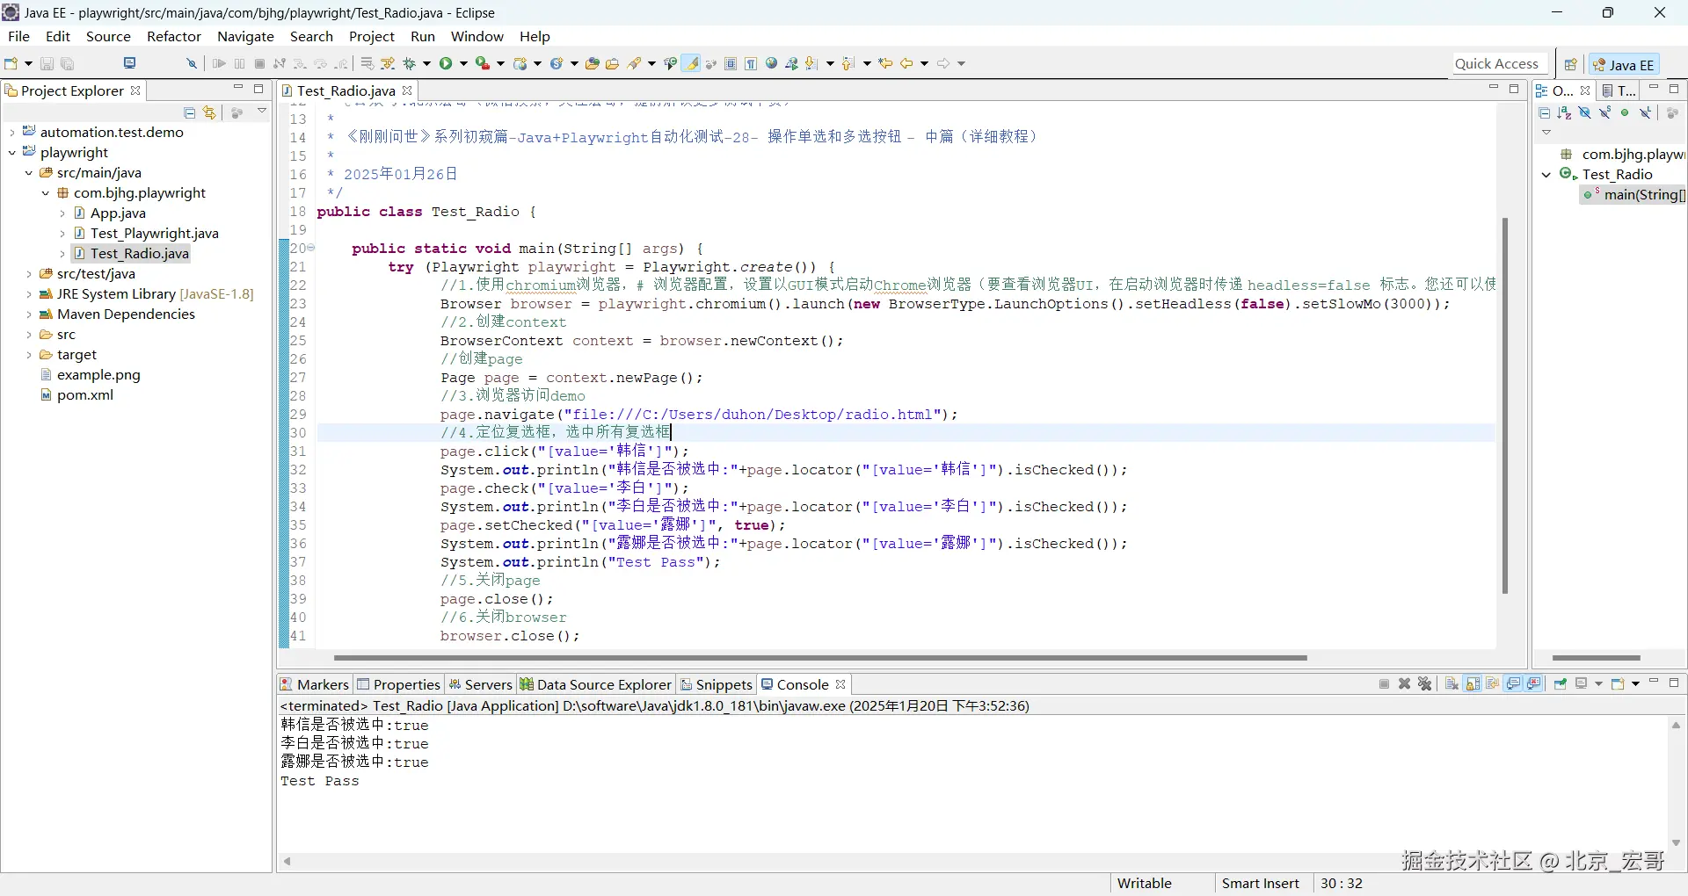Click Collapse All in Project Explorer

pyautogui.click(x=189, y=112)
